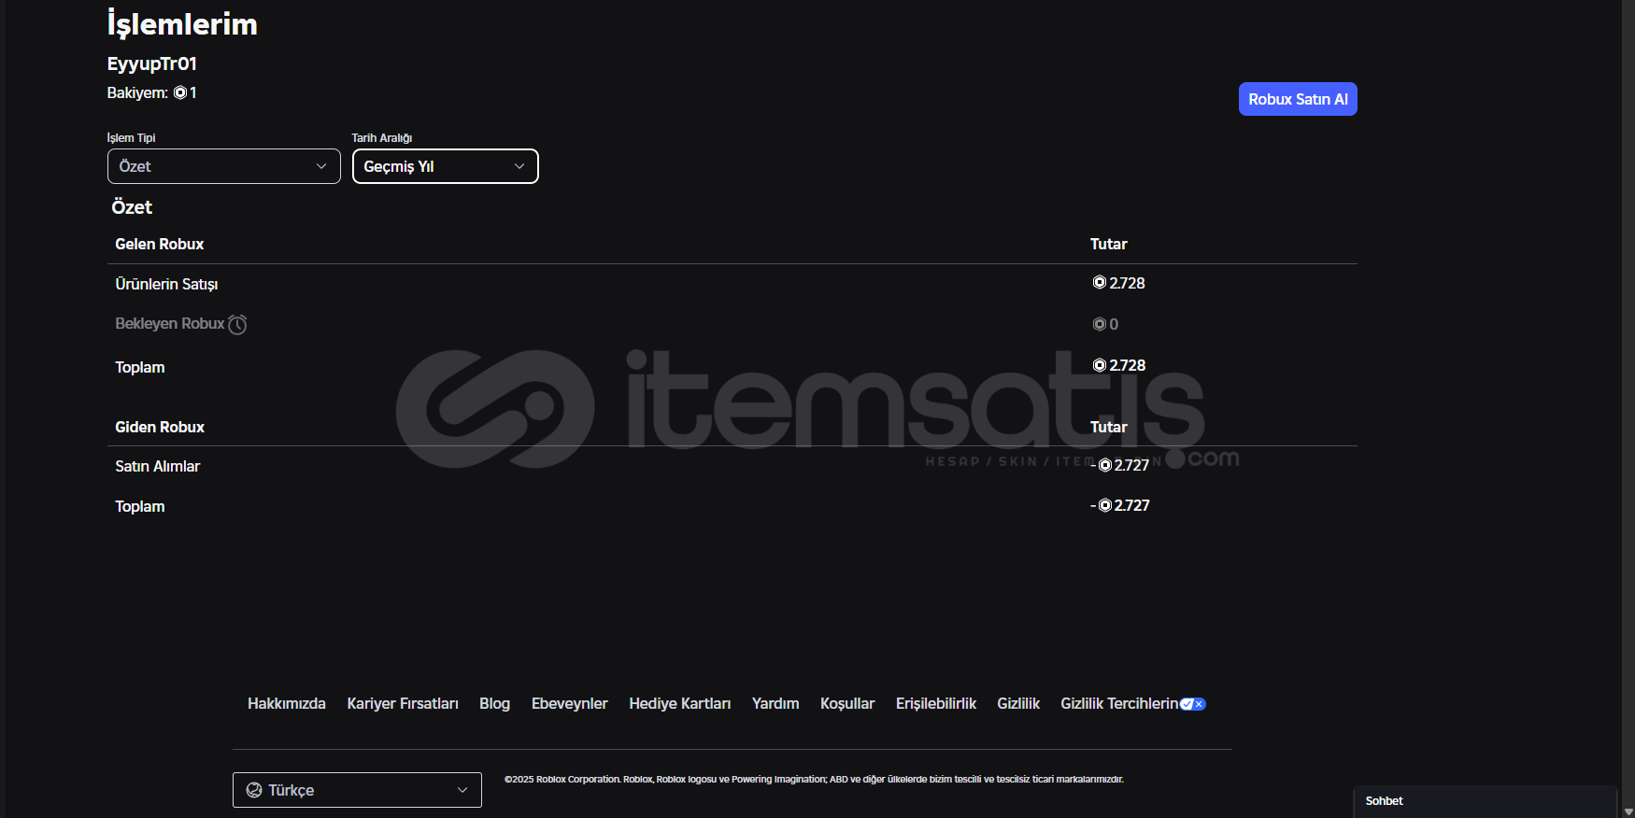Click the privacy choices toggle icon

pyautogui.click(x=1193, y=704)
